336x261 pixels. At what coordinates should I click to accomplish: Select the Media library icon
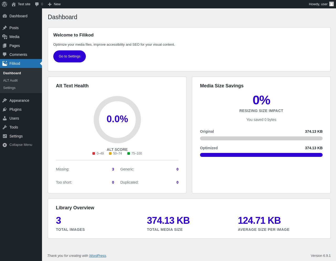coord(5,37)
